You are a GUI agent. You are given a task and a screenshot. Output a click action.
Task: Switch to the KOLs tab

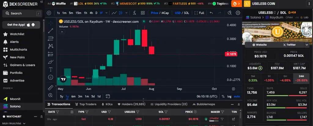107,104
